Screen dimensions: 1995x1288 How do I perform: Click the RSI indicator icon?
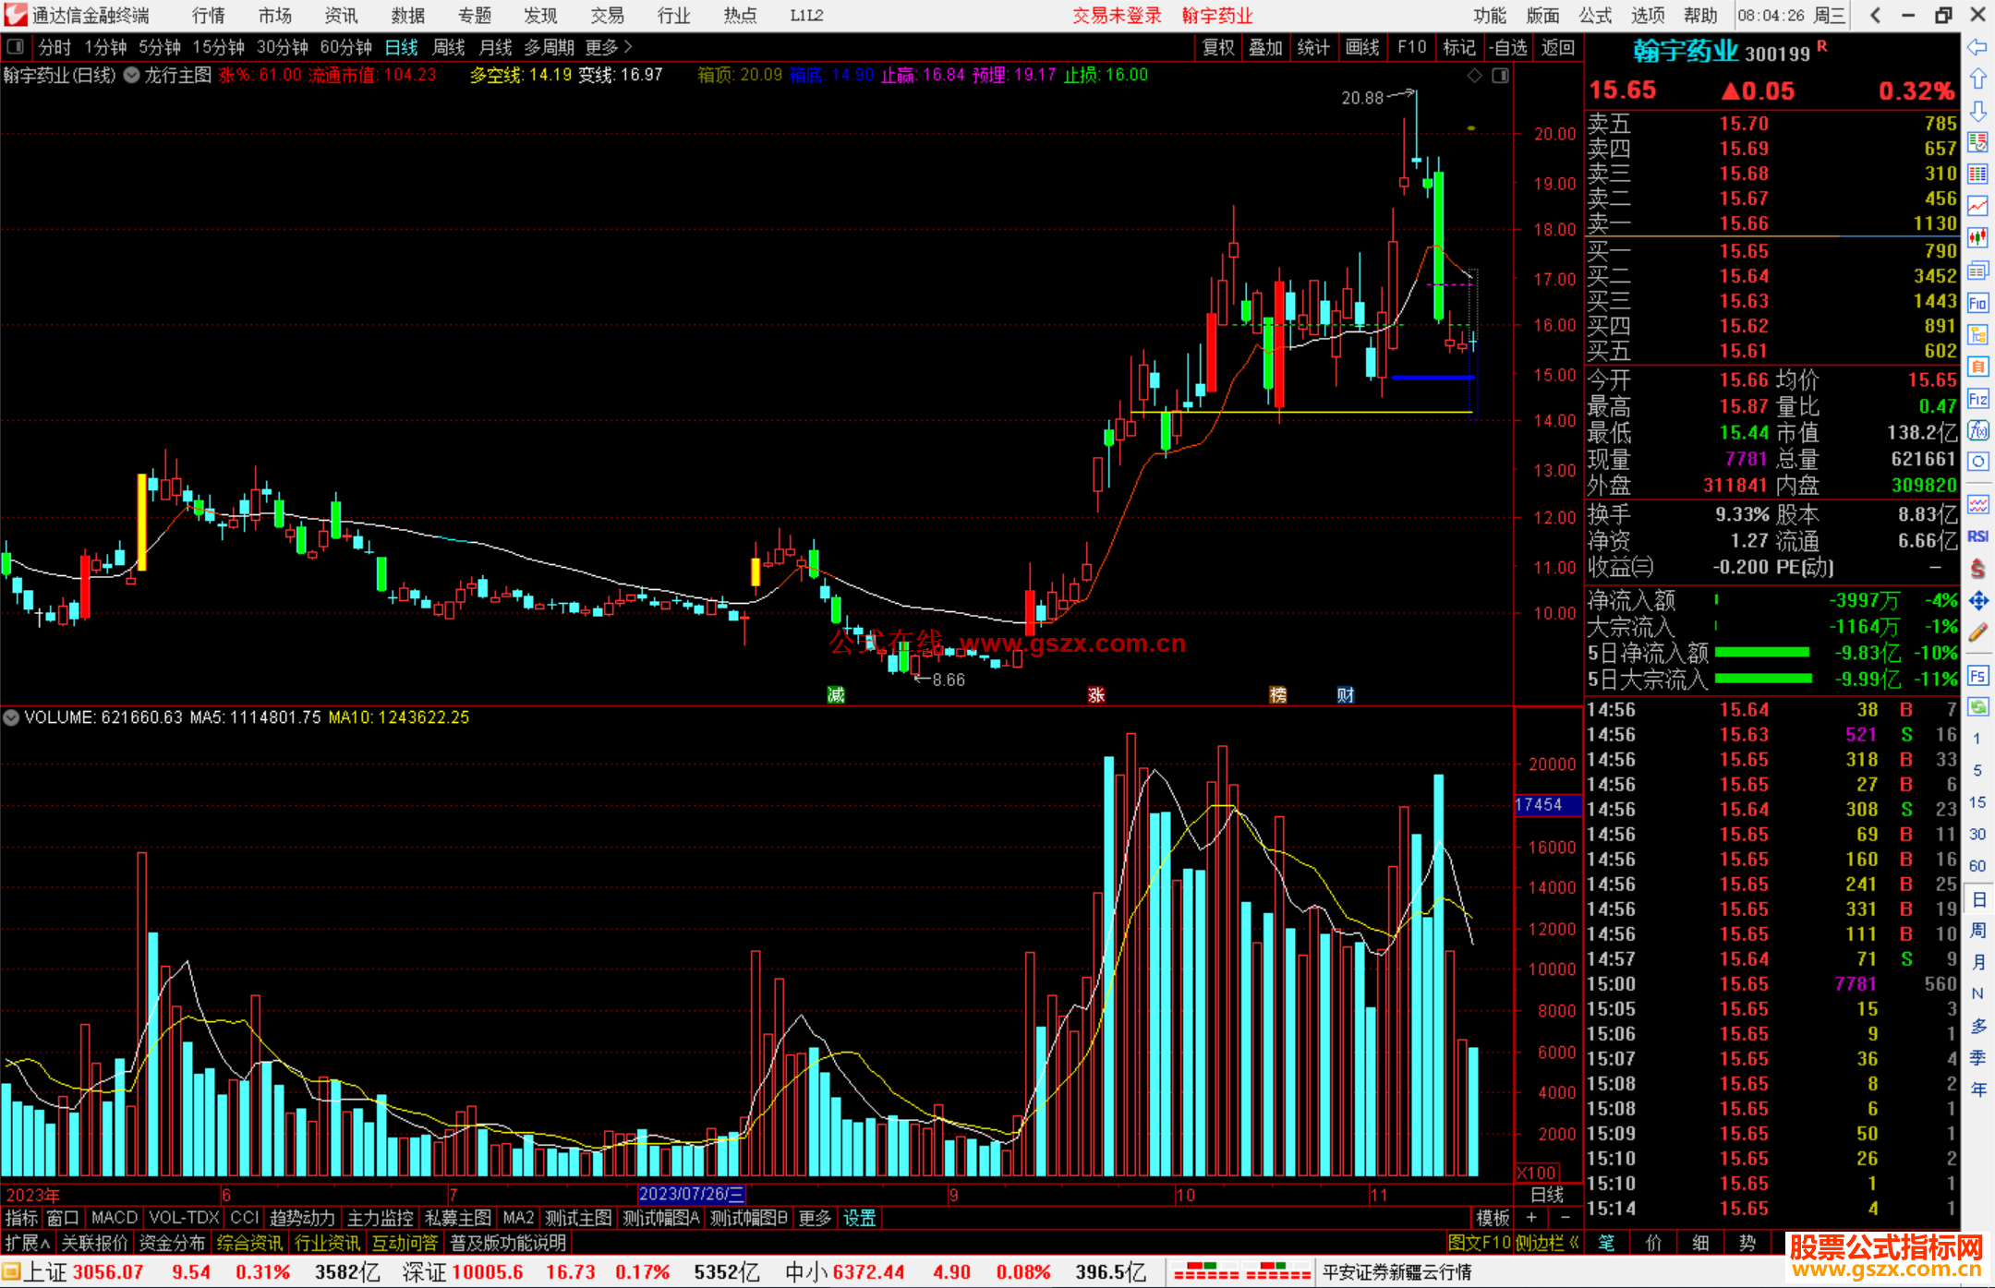pos(1977,536)
